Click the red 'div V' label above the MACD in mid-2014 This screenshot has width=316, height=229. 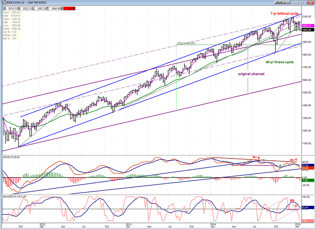pos(256,157)
